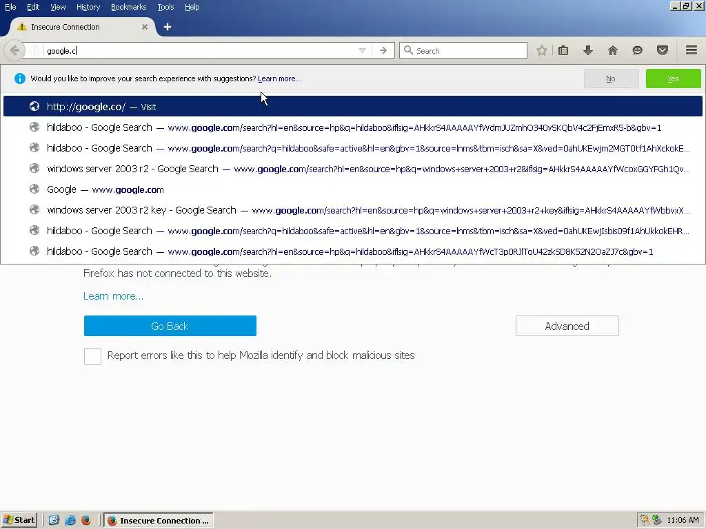Open the File menu
The image size is (706, 529).
pyautogui.click(x=10, y=7)
